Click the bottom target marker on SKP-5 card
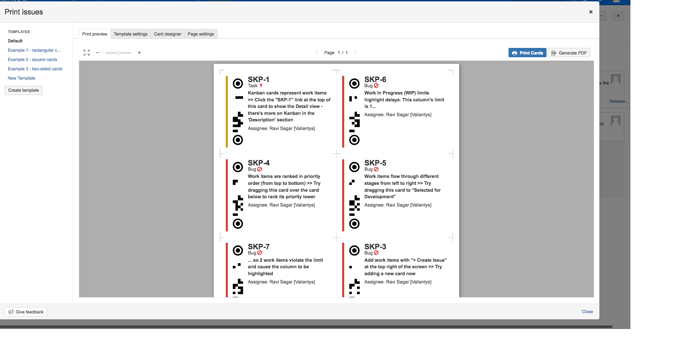Viewport: 676px width, 360px height. coord(354,224)
